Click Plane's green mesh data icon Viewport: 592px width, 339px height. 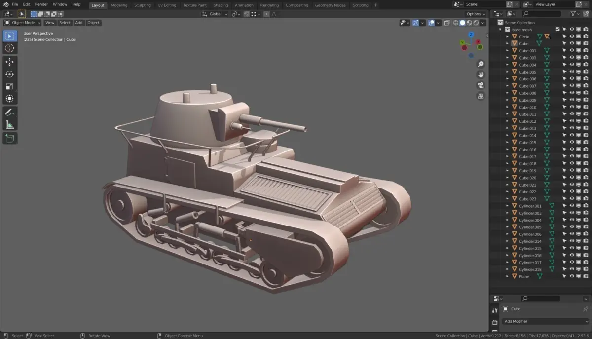pos(539,276)
